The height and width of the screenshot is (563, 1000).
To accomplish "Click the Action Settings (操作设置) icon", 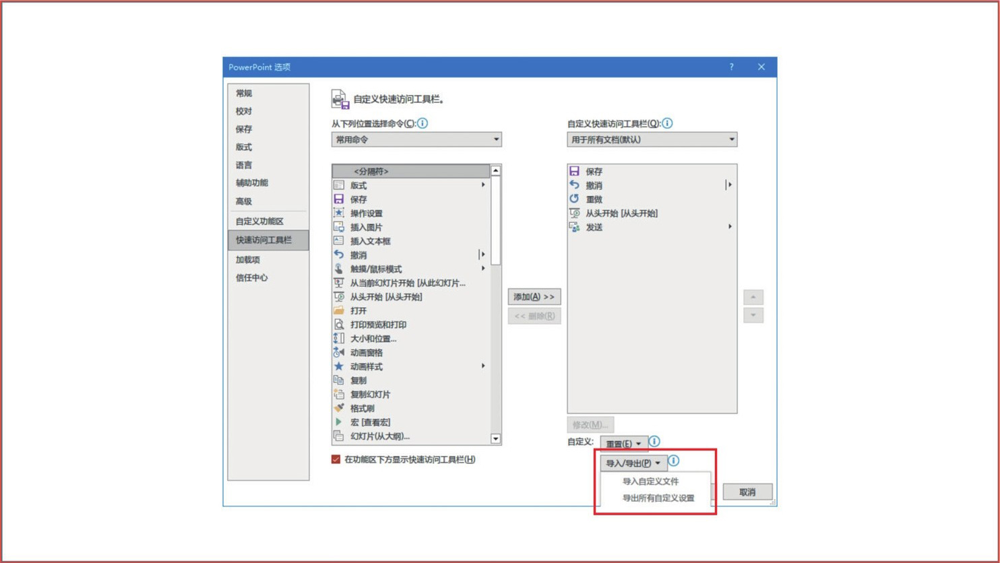I will [x=339, y=213].
